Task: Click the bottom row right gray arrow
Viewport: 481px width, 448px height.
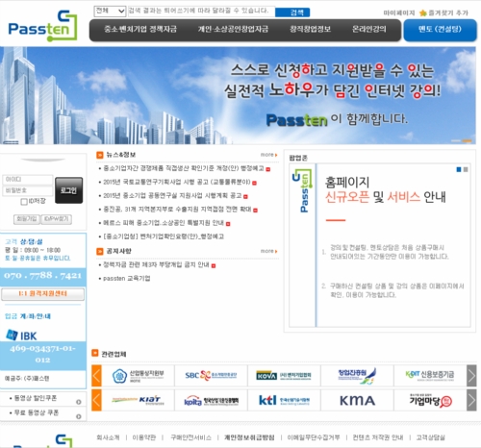Action: pyautogui.click(x=471, y=400)
